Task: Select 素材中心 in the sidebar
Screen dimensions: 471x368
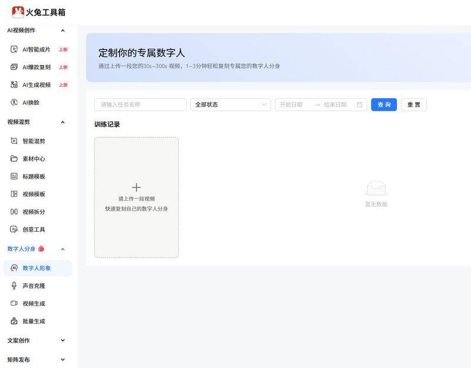Action: (38, 158)
